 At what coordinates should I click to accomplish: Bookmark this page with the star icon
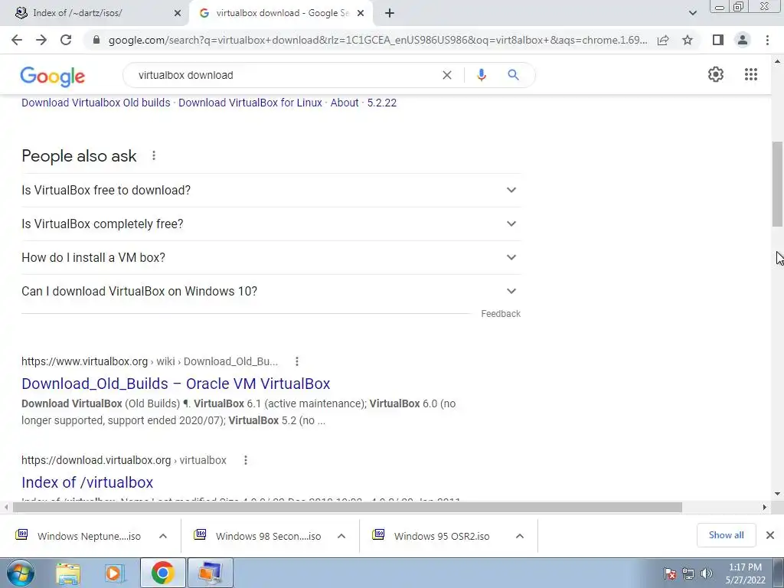(688, 40)
